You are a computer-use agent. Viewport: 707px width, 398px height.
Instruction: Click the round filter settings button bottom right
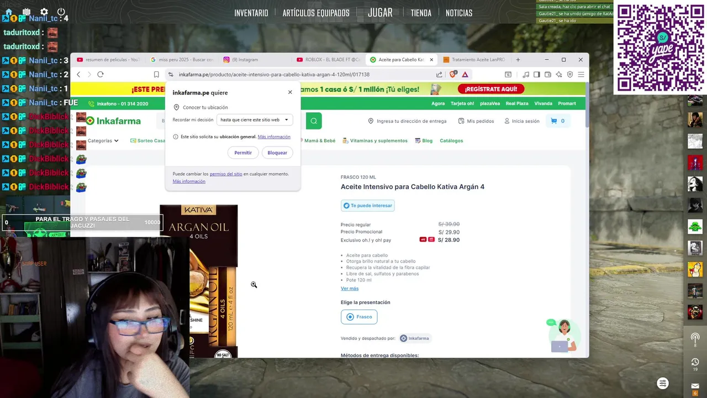(x=663, y=383)
